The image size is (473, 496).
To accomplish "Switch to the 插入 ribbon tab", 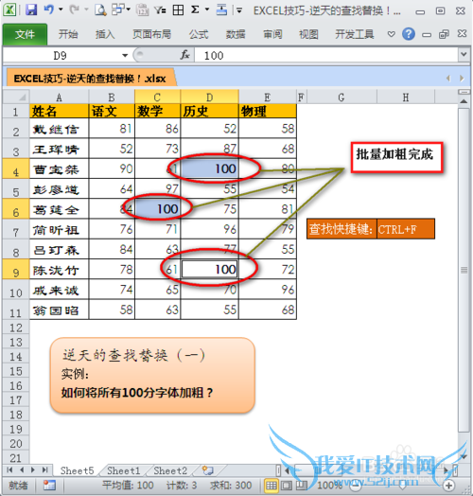I will tap(105, 34).
